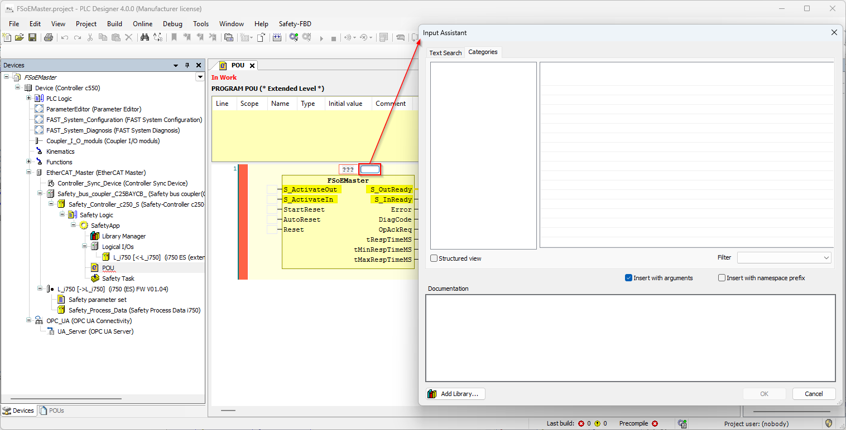This screenshot has width=846, height=430.
Task: Click the Open project folder icon
Action: (x=20, y=37)
